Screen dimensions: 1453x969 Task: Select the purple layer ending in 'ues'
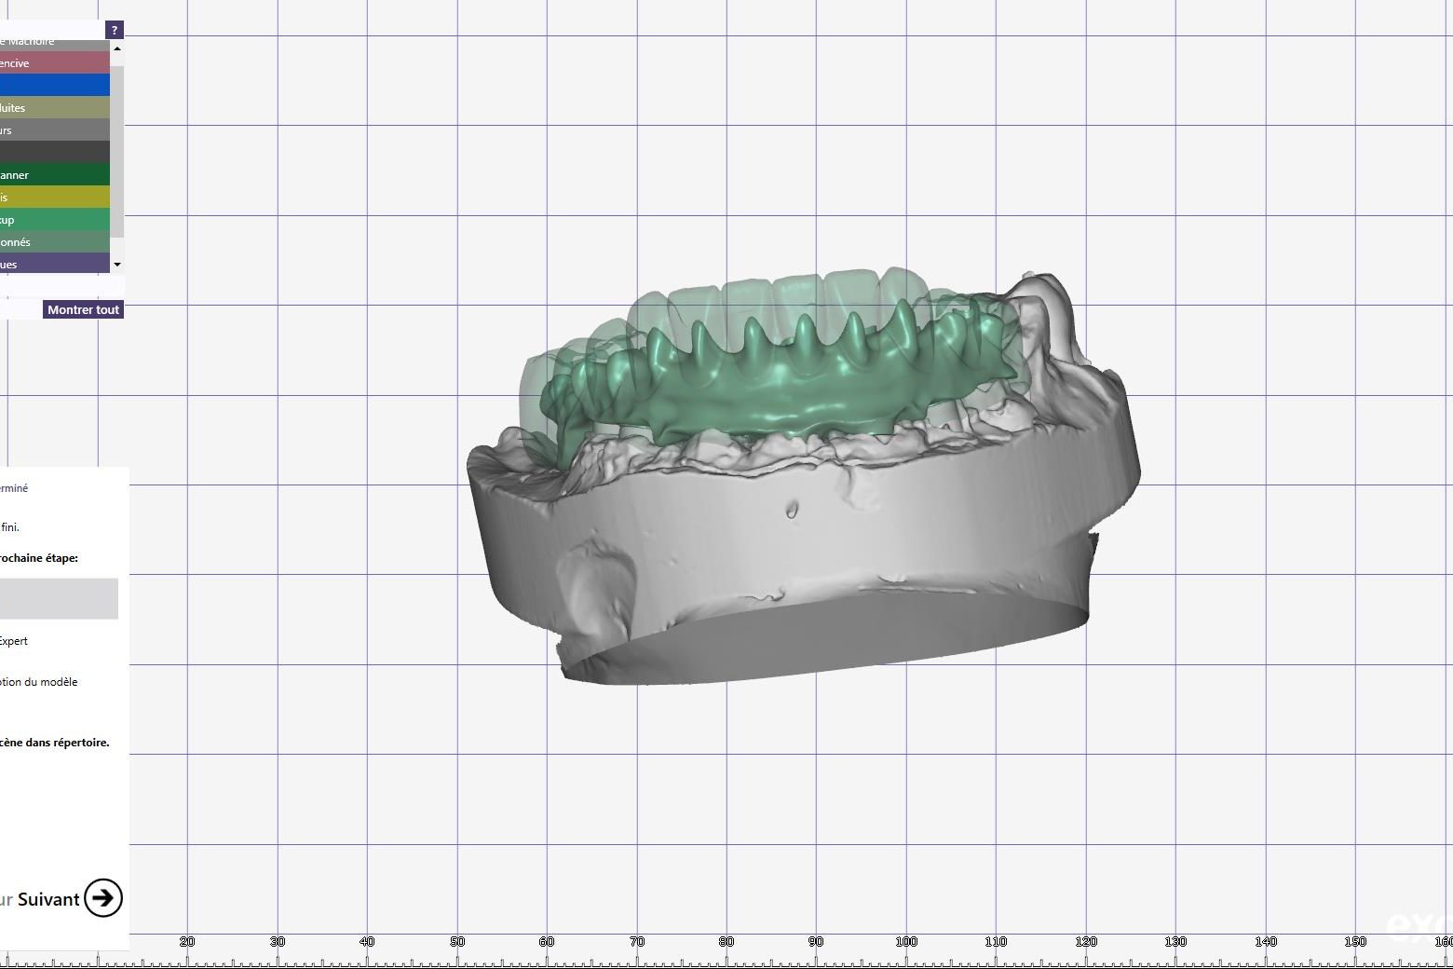coord(54,264)
